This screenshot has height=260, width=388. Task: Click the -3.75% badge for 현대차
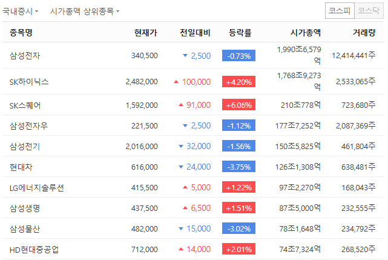[x=238, y=167]
